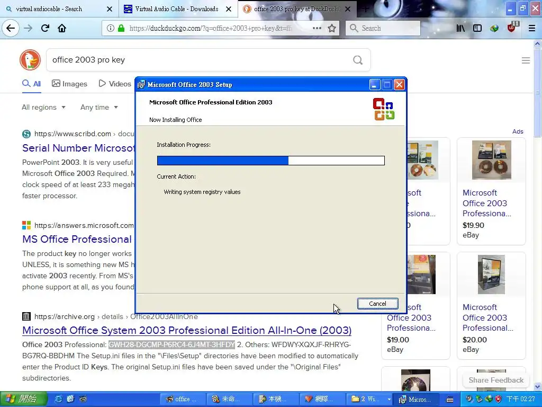The width and height of the screenshot is (542, 407).
Task: Open the MS Office Professional answers.microsoft result
Action: point(77,239)
